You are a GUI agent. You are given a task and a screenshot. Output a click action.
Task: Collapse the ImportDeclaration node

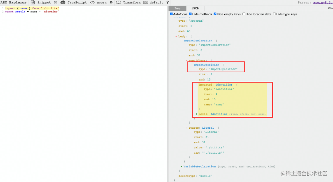[x=181, y=41]
